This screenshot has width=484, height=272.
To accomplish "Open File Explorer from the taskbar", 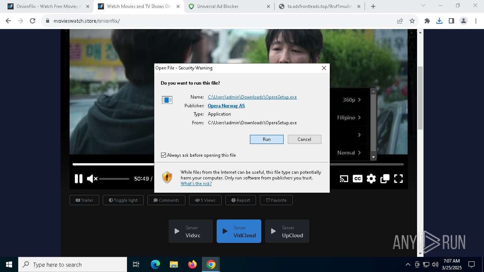I will [x=174, y=264].
